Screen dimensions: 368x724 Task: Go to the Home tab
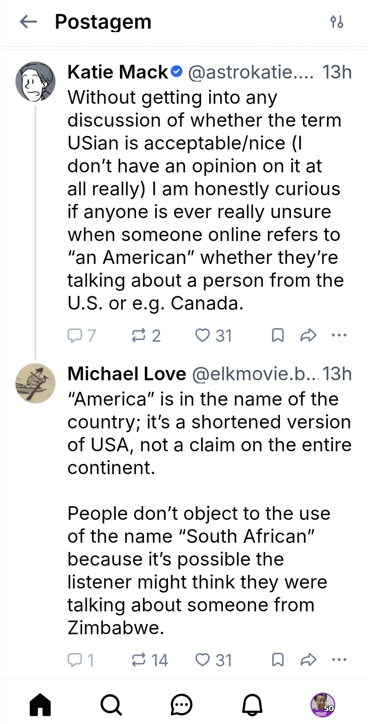(x=40, y=704)
